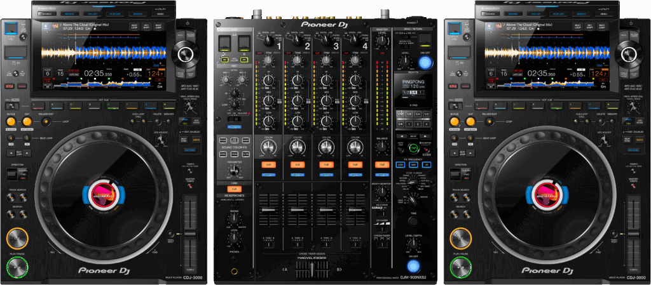Tap the green TAP button on mixer
This screenshot has height=285, width=651.
[x=413, y=147]
